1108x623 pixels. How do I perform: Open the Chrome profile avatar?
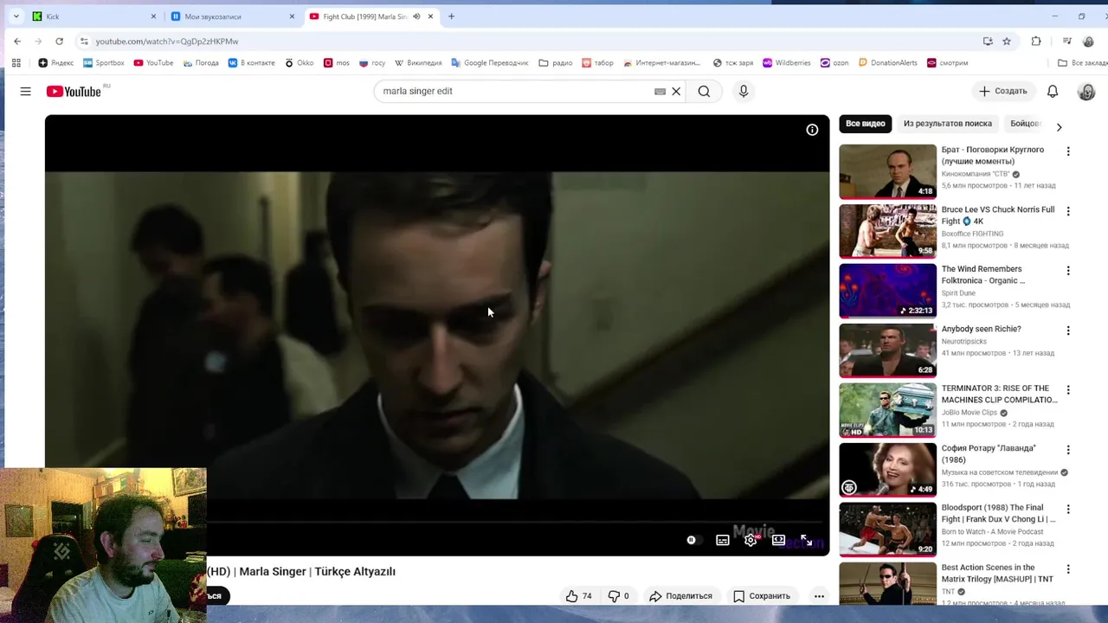[1089, 41]
